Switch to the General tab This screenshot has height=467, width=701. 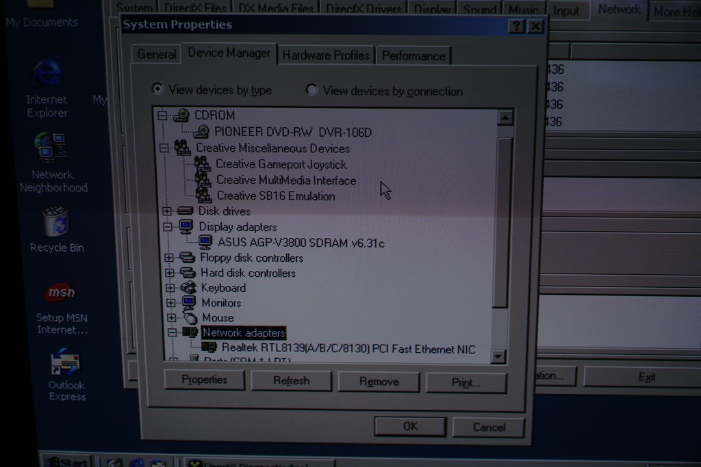156,54
